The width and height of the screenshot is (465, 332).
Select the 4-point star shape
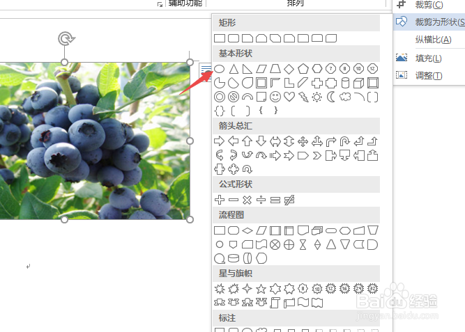pyautogui.click(x=247, y=288)
